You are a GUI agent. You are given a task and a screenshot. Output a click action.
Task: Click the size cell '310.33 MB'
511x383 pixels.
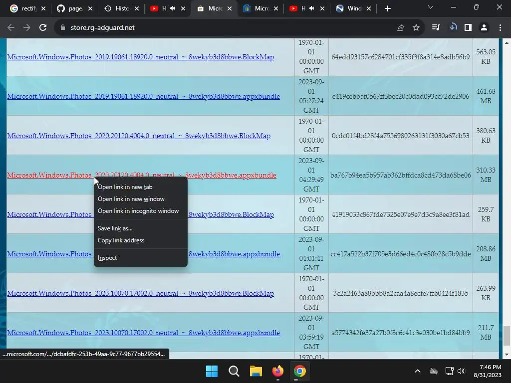[486, 175]
